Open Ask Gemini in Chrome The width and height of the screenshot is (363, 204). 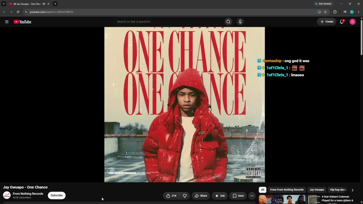point(323,4)
